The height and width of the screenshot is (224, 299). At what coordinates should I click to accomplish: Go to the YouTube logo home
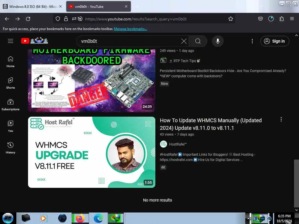[34, 41]
